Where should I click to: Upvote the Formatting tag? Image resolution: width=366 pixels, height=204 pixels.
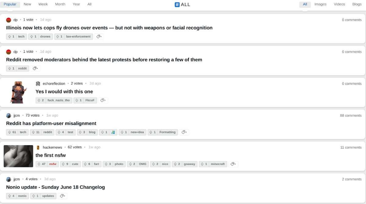coord(152,132)
